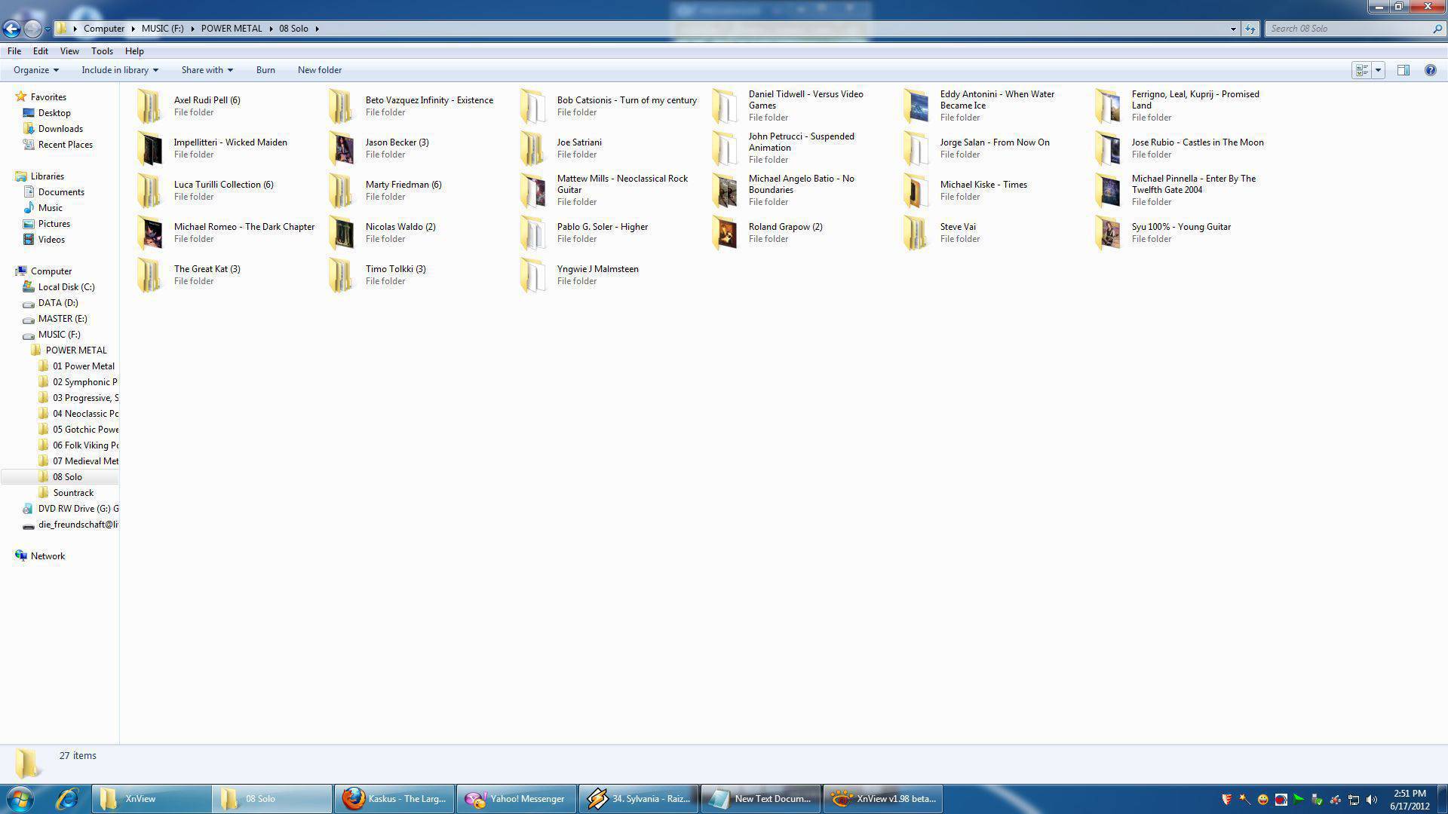This screenshot has height=814, width=1448.
Task: Open the Organize dropdown
Action: (35, 70)
